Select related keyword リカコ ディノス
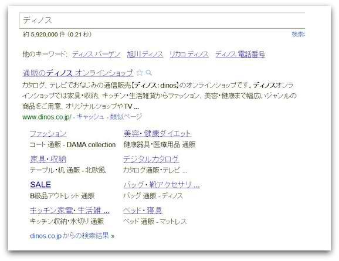Screen dimensions: 339x261 tap(189, 54)
